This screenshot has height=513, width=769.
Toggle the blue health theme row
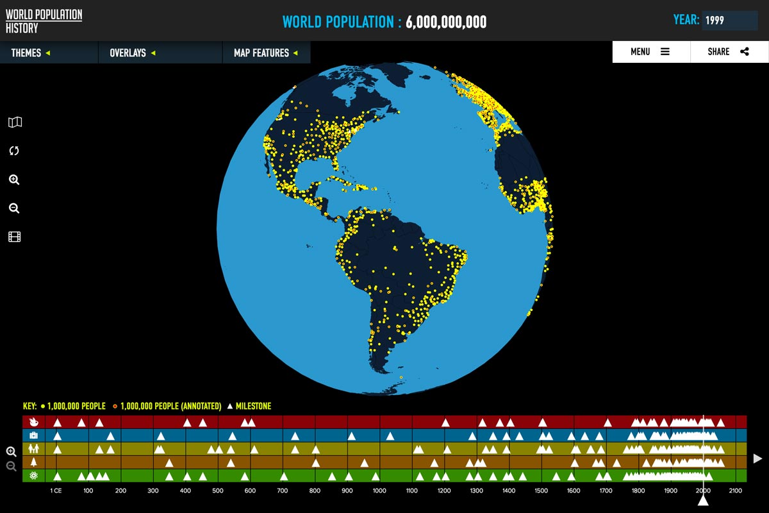tap(33, 435)
